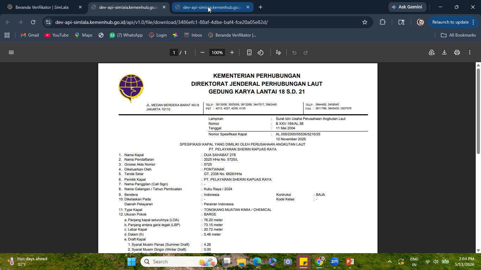
Task: Open the Chrome apps grid shortcut
Action: pyautogui.click(x=7, y=35)
